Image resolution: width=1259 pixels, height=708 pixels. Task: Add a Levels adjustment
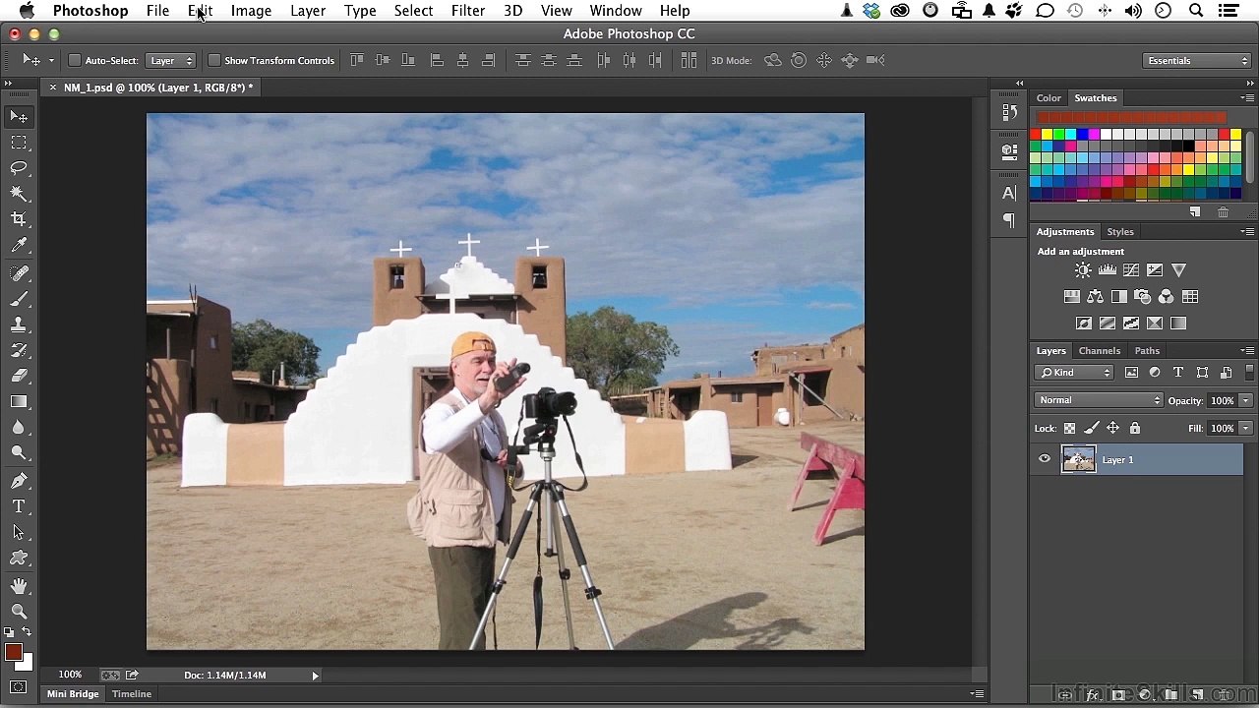coord(1108,270)
